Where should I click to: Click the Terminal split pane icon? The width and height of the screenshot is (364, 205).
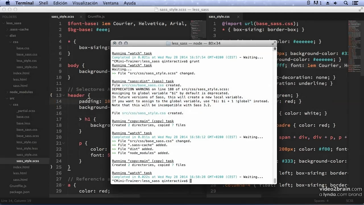(x=275, y=49)
